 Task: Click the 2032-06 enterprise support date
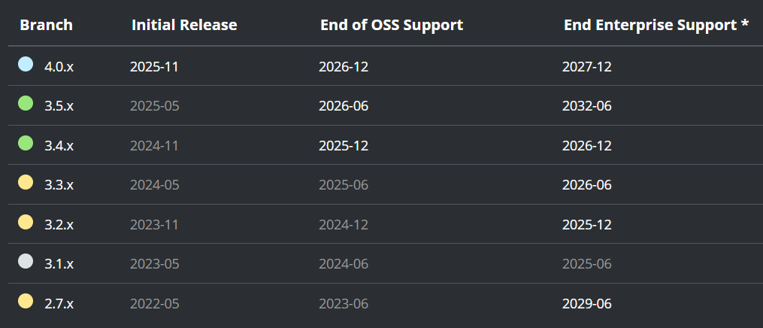(587, 106)
